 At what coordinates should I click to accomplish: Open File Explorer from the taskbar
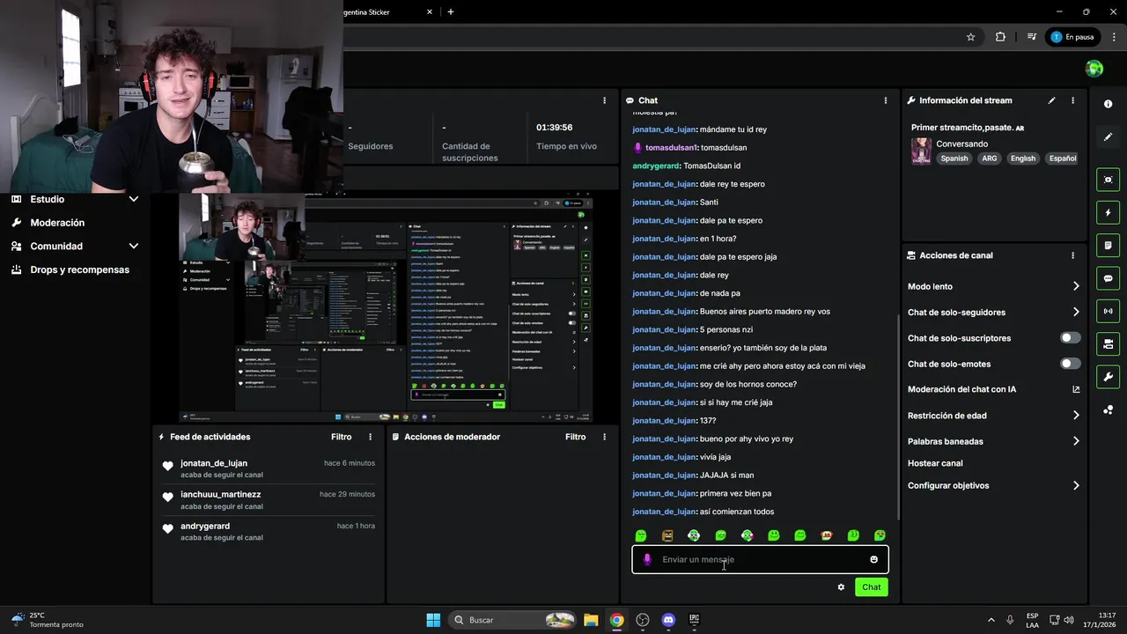pos(591,620)
